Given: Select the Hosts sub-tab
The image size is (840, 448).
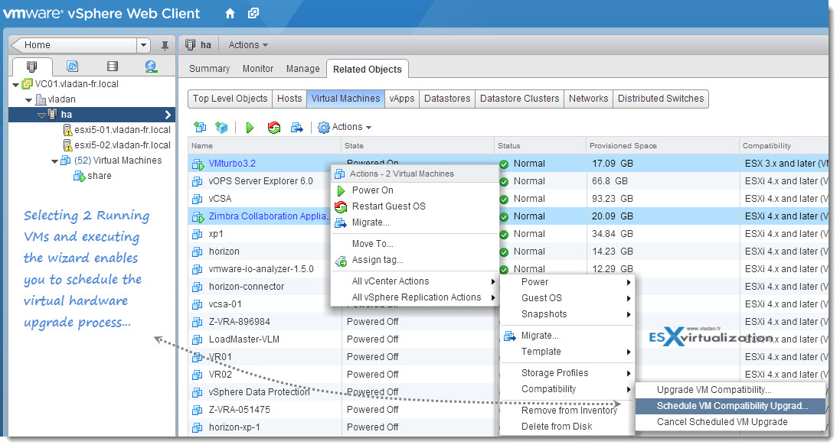Looking at the screenshot, I should point(289,99).
